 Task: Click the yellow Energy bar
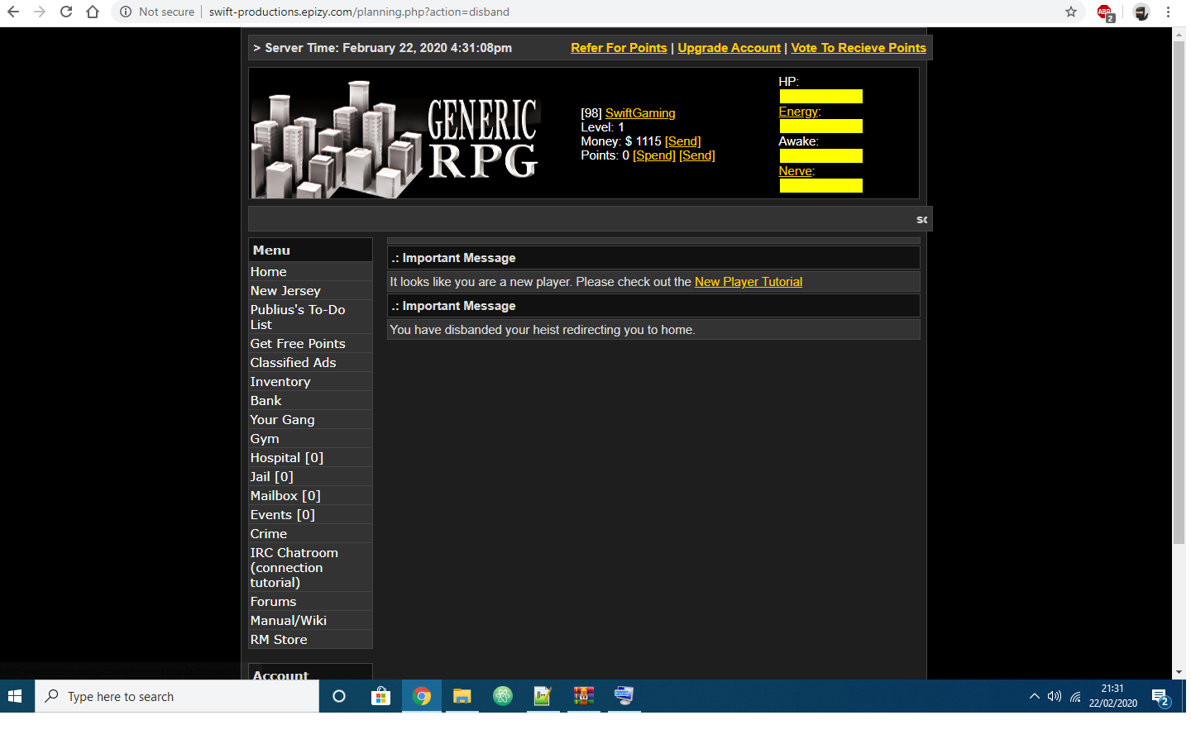tap(820, 126)
